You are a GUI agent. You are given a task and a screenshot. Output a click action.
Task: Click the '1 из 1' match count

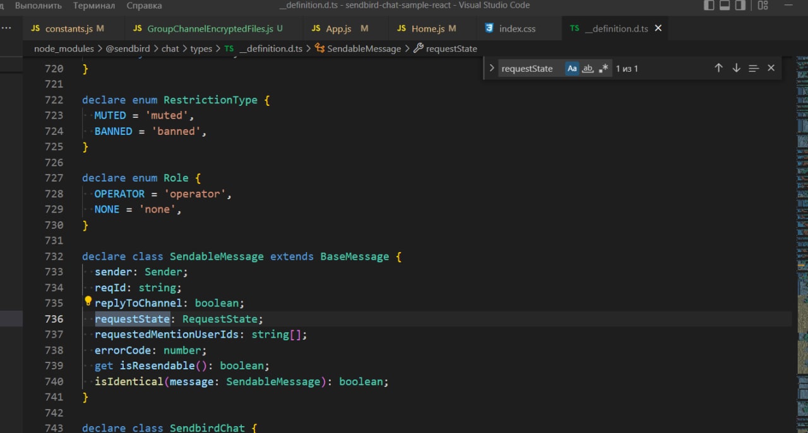(x=627, y=69)
